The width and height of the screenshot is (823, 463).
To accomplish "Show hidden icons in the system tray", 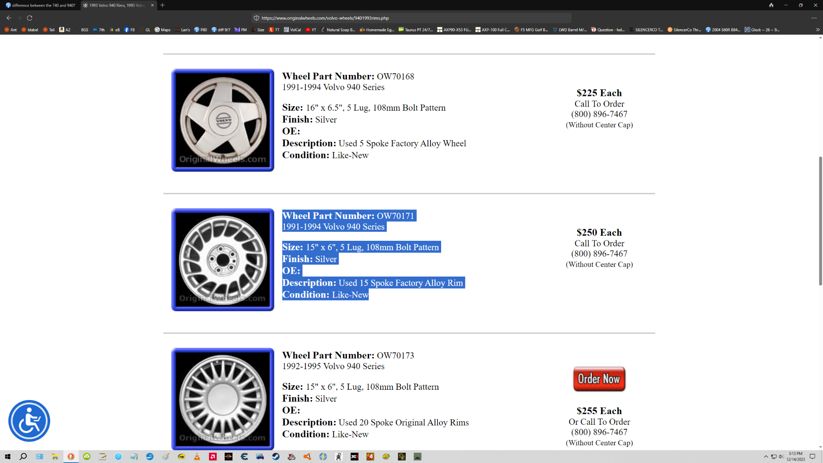I will 765,456.
